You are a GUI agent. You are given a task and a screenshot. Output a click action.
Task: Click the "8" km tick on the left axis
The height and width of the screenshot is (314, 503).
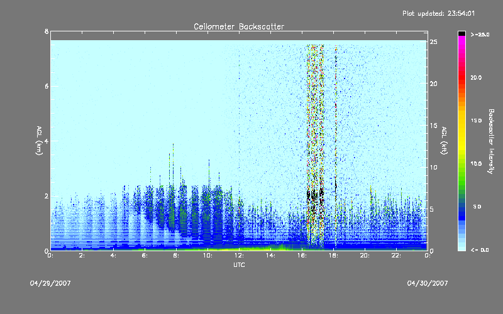pyautogui.click(x=47, y=31)
